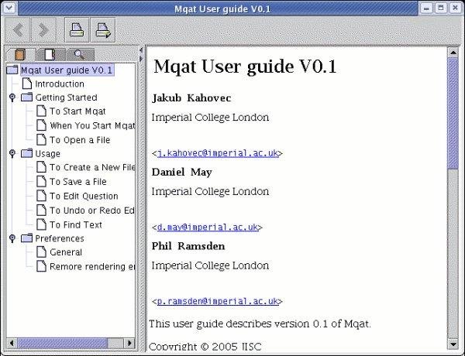Click the root folder icon in tree
This screenshot has width=465, height=356.
(12, 70)
